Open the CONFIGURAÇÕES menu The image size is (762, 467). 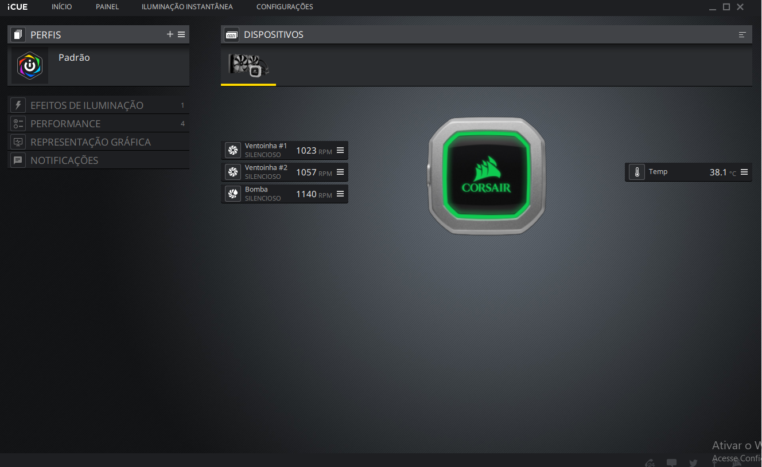(x=285, y=7)
